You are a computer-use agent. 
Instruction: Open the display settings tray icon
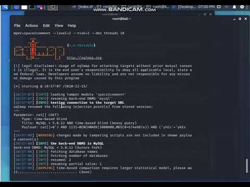[219, 7]
